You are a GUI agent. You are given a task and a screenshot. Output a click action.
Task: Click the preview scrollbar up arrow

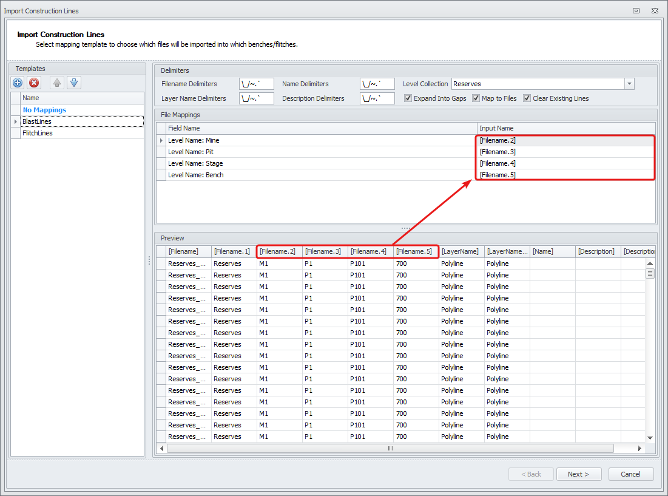[650, 263]
